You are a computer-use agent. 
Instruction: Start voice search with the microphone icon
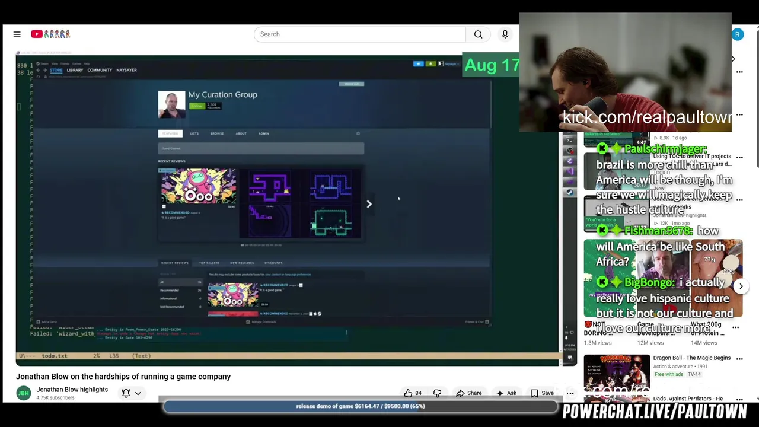pyautogui.click(x=505, y=34)
